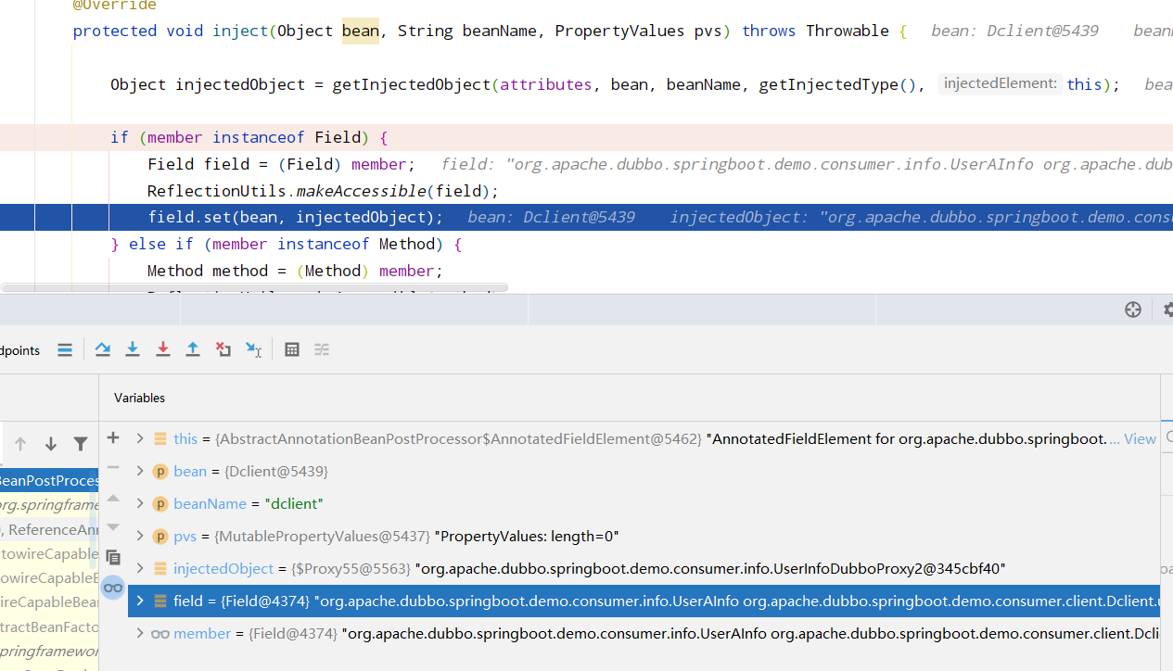This screenshot has width=1173, height=671.
Task: Remove watch using the minus icon
Action: pos(113,467)
